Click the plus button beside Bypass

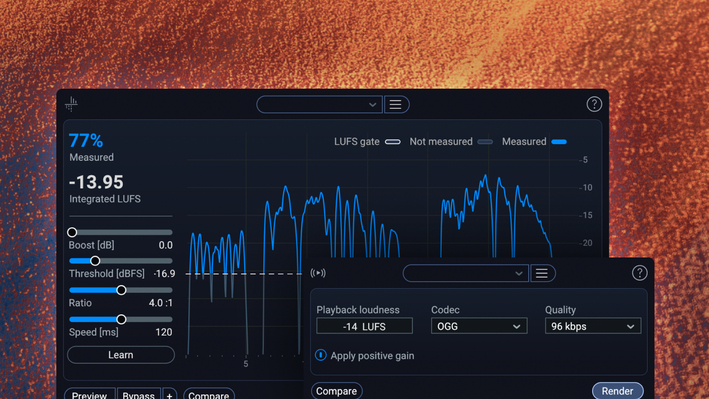169,395
